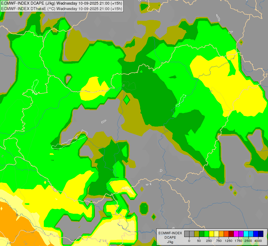Pick the cyan legend swatch

pyautogui.click(x=246, y=234)
